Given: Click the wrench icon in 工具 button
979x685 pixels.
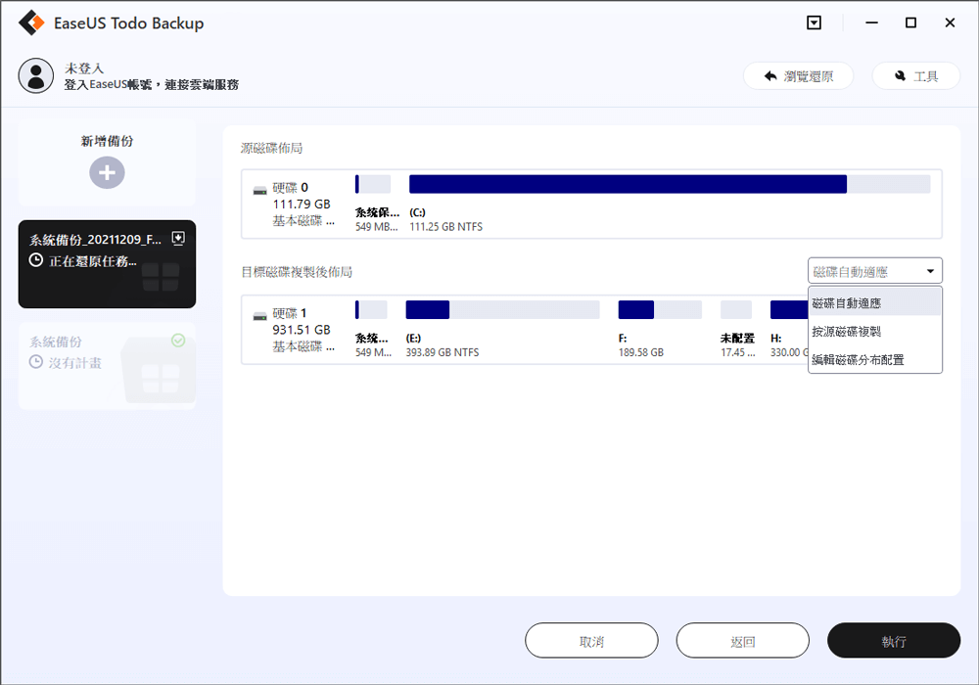Looking at the screenshot, I should click(x=900, y=76).
